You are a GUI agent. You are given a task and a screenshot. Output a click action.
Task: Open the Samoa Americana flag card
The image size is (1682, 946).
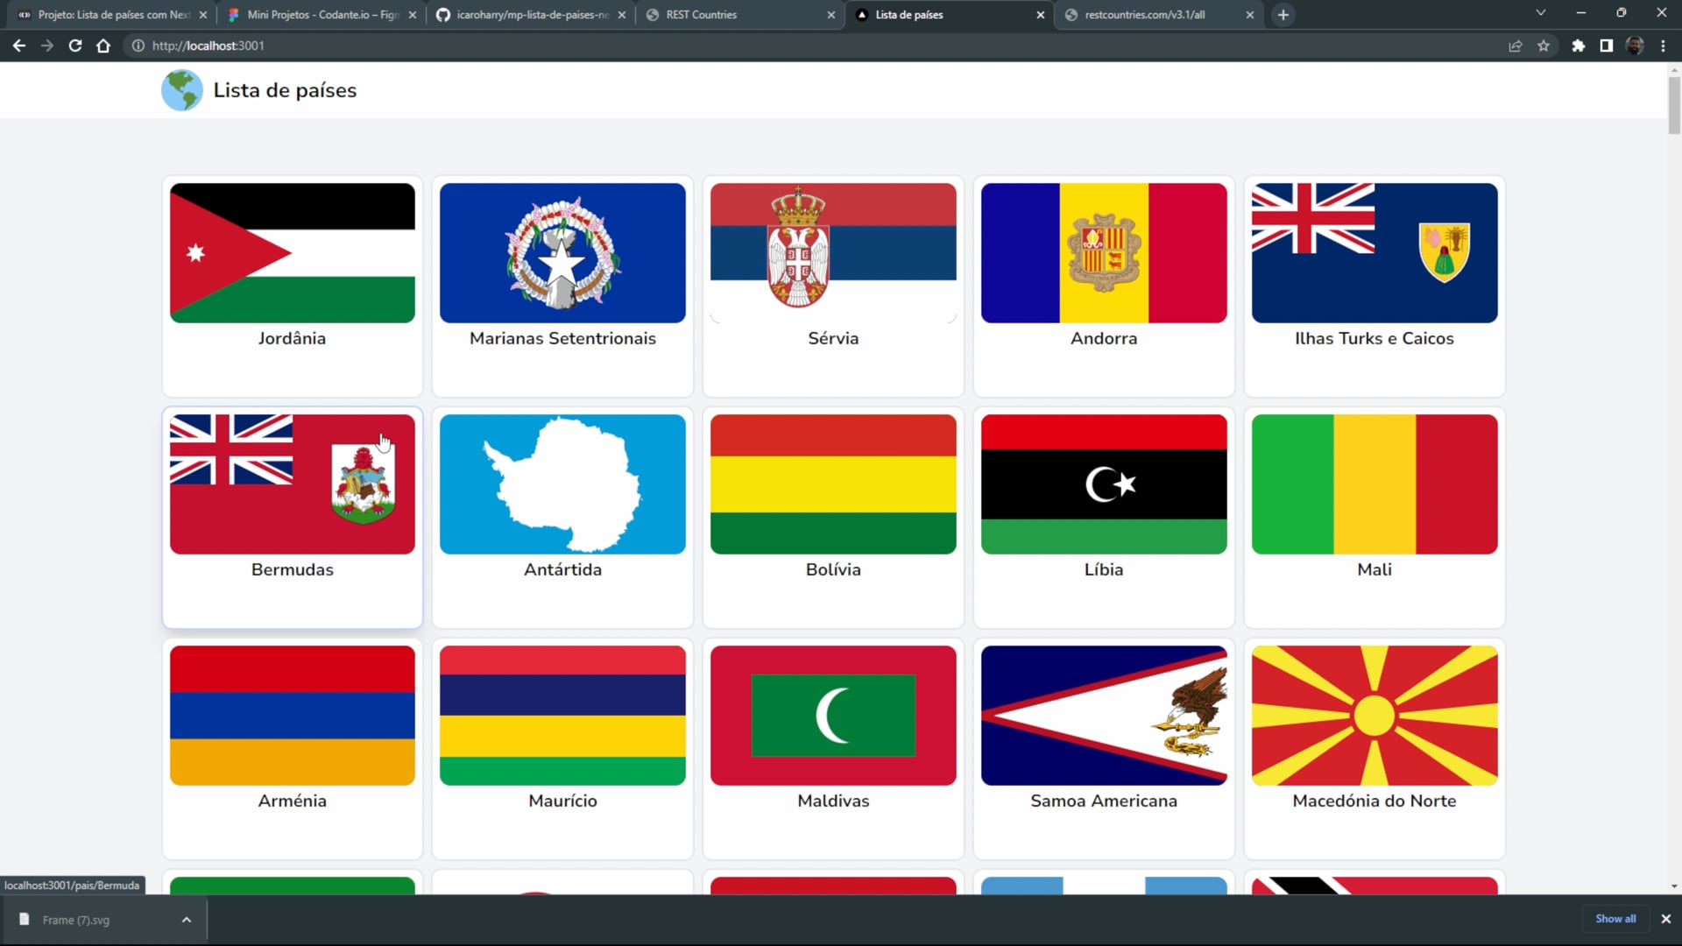click(1104, 749)
